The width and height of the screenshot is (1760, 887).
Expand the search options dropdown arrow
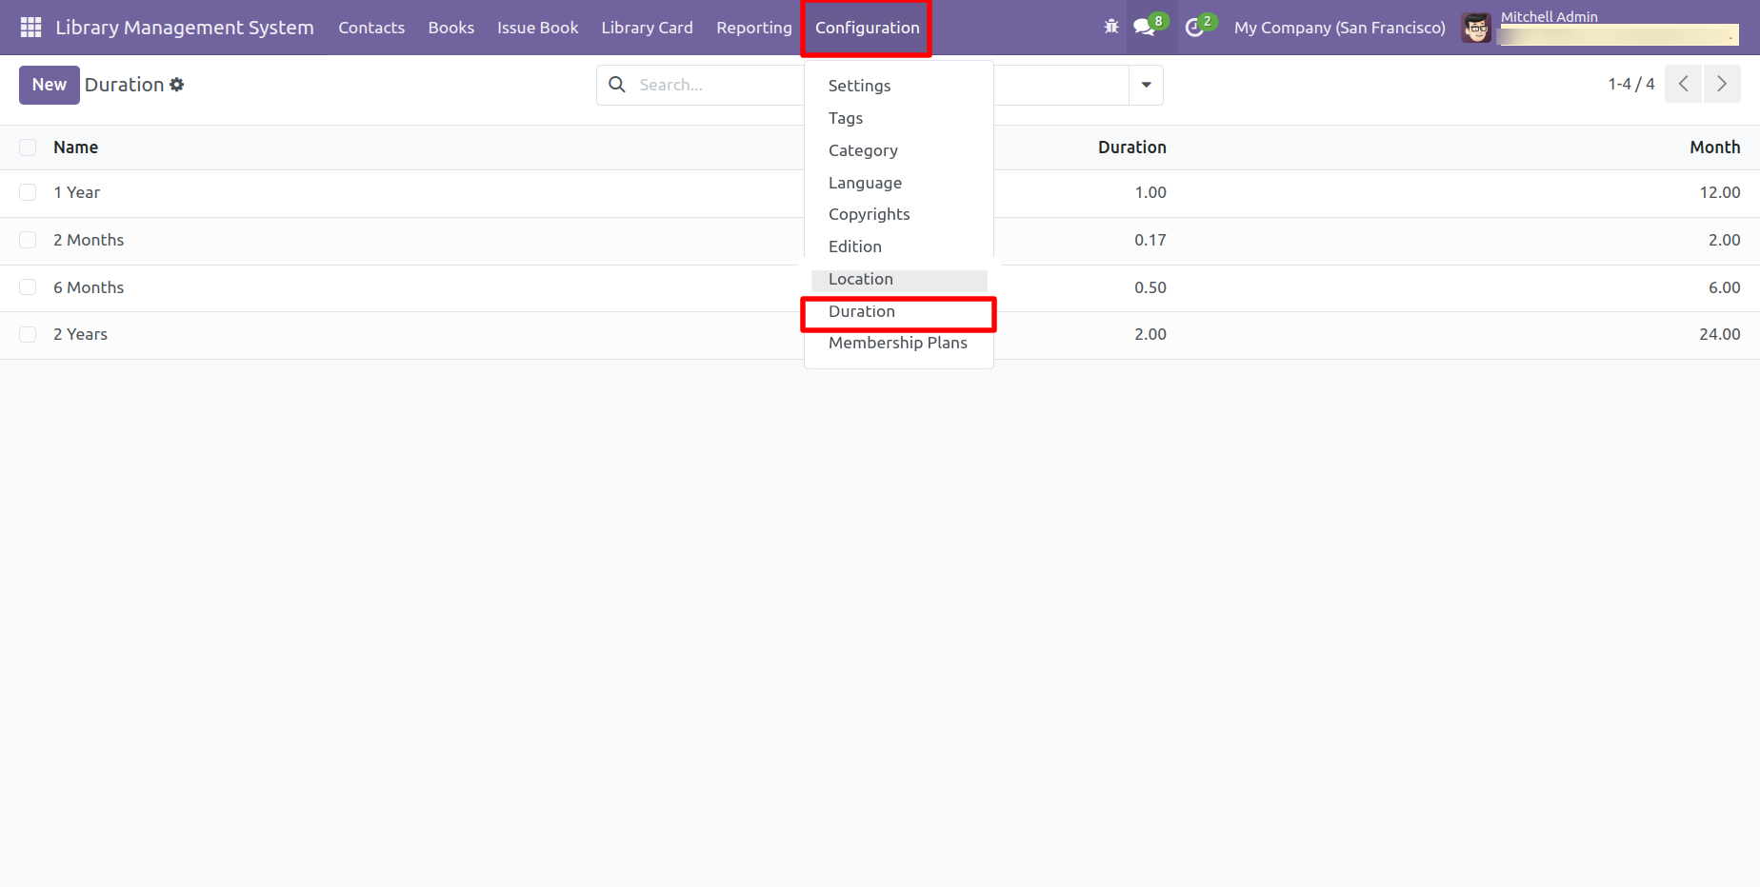[1146, 85]
